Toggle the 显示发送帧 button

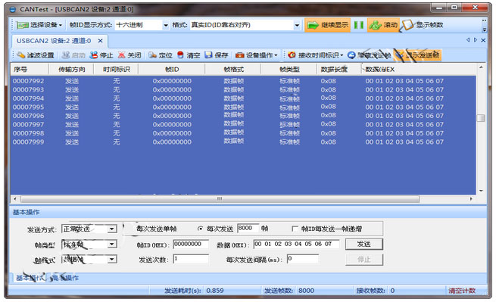[x=417, y=55]
